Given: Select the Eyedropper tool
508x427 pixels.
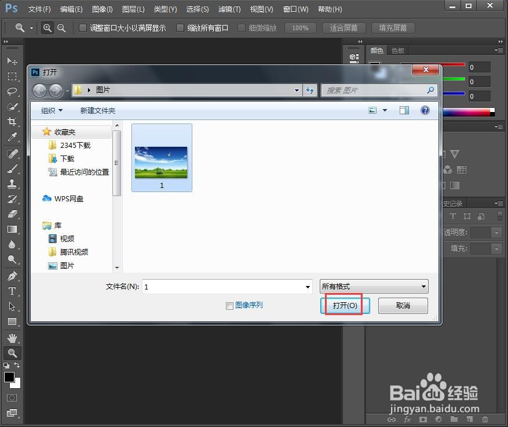Looking at the screenshot, I should (x=12, y=137).
